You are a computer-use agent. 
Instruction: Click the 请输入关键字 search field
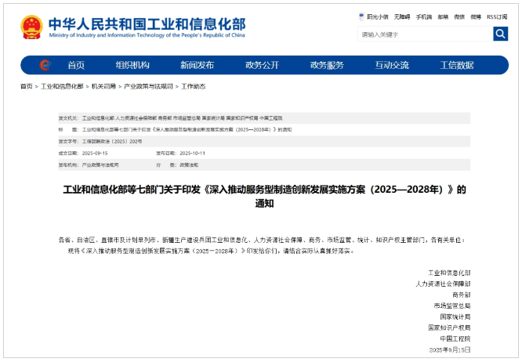point(424,34)
